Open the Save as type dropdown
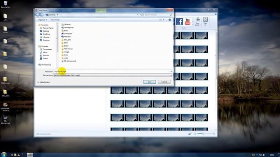Viewport: 280px width, 157px height. [171, 75]
